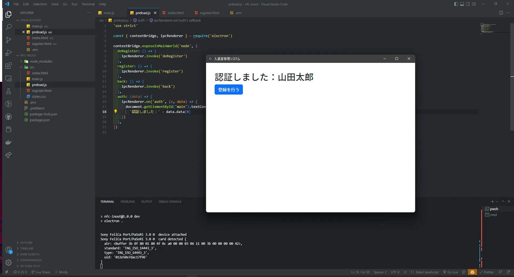Click the split editor icon
The height and width of the screenshot is (277, 514).
(501, 13)
